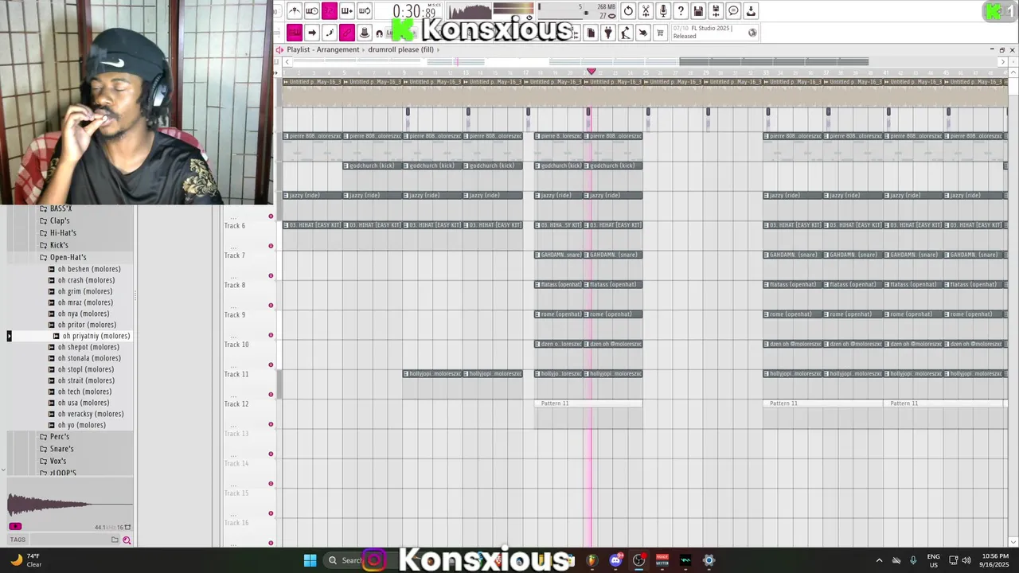
Task: Click the TAGS button in browser
Action: 18,540
